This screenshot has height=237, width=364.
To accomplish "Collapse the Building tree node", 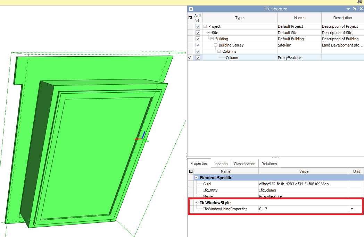I will [x=212, y=39].
